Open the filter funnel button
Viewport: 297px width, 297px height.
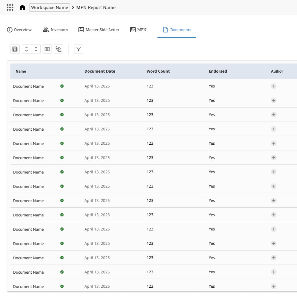[79, 49]
